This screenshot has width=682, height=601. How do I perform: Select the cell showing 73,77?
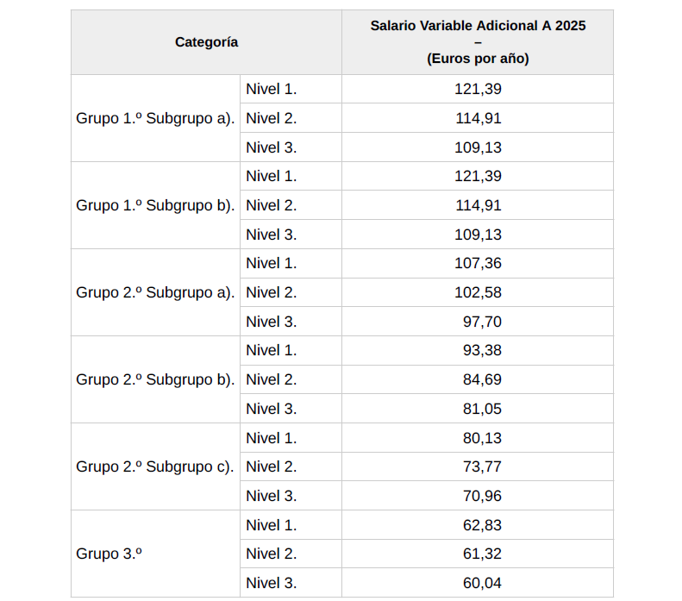tap(481, 467)
